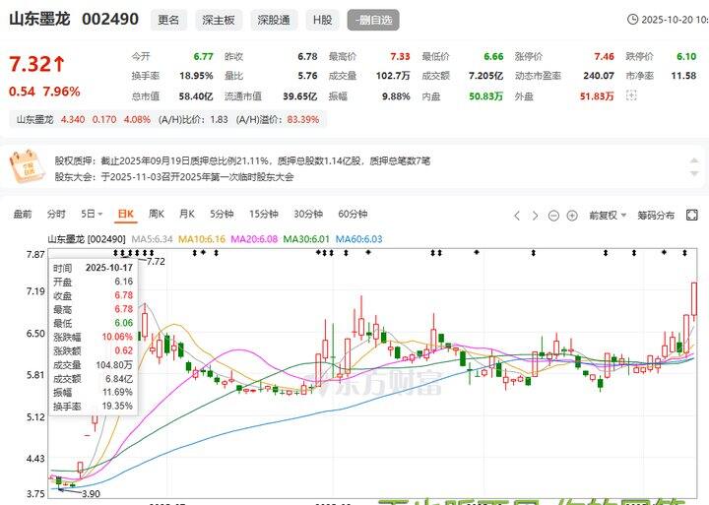Click the 深股通 tag
The height and width of the screenshot is (505, 709).
[x=274, y=20]
